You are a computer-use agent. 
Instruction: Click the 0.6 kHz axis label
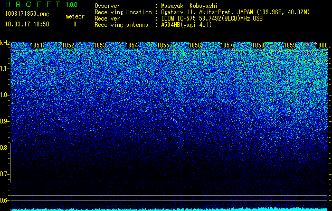point(4,200)
